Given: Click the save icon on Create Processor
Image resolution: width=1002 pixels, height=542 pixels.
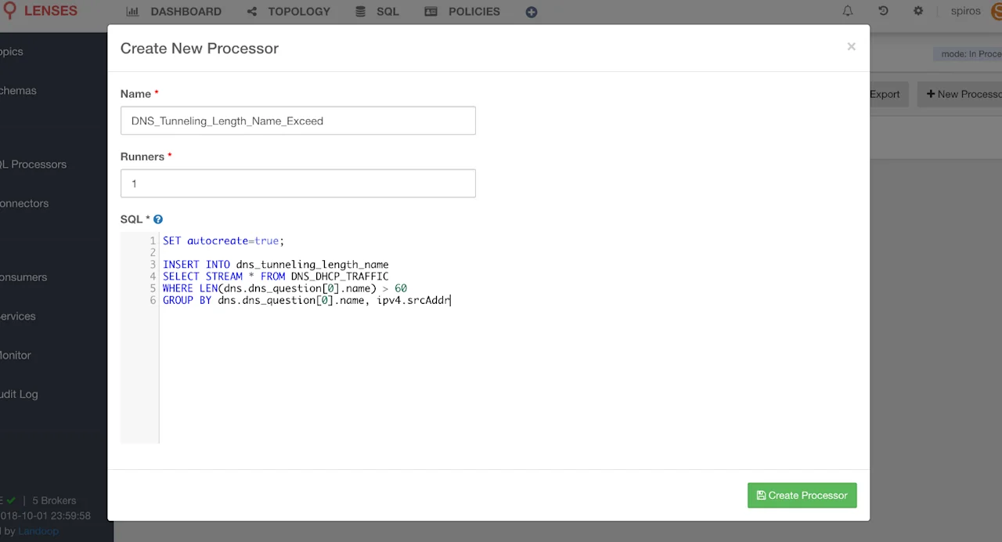Looking at the screenshot, I should (761, 495).
